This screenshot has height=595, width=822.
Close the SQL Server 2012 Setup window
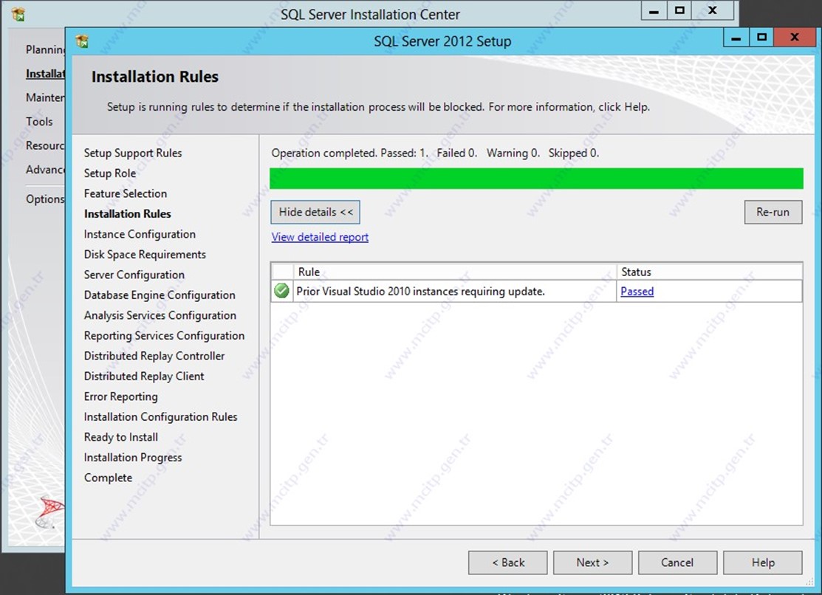pyautogui.click(x=794, y=38)
